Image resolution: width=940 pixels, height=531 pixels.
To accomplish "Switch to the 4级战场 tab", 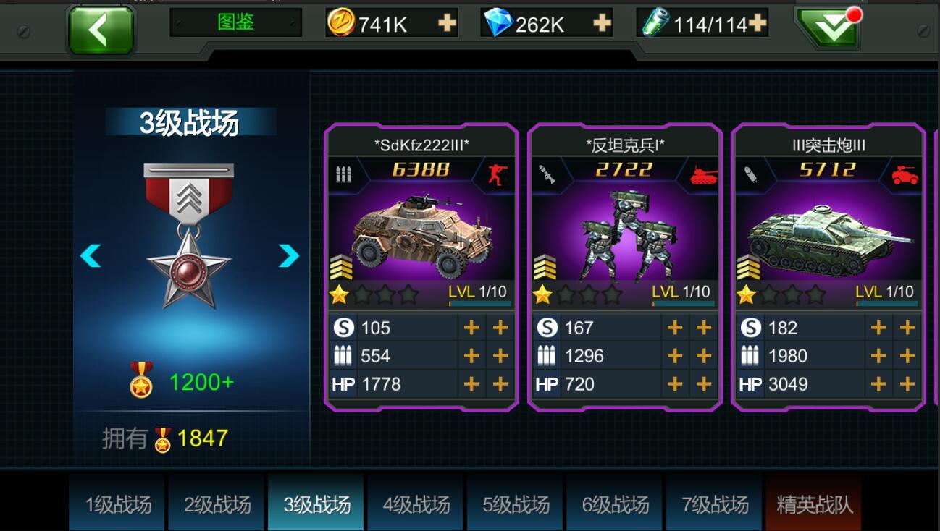I will [416, 504].
